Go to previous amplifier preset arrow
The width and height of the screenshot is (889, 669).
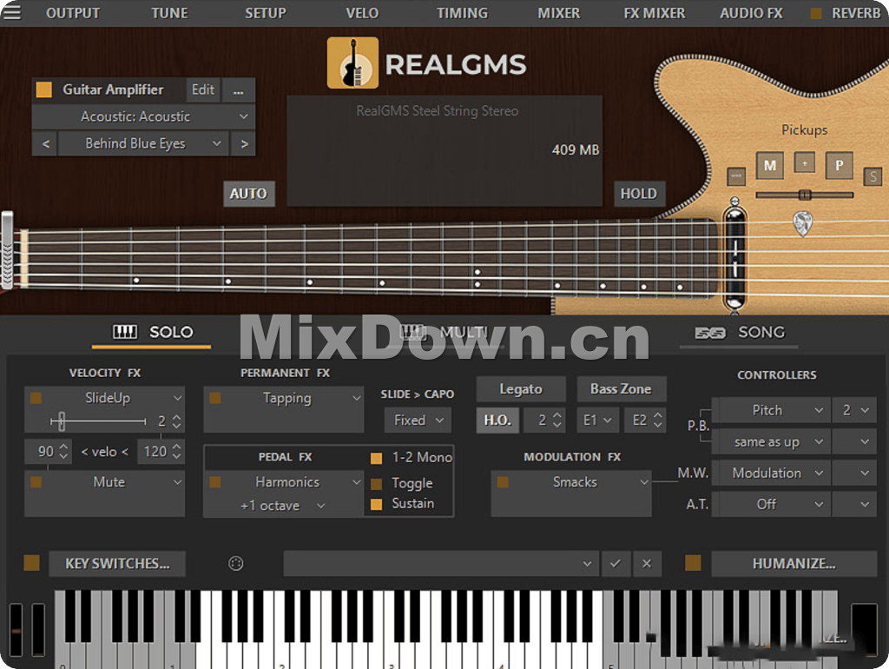(45, 143)
